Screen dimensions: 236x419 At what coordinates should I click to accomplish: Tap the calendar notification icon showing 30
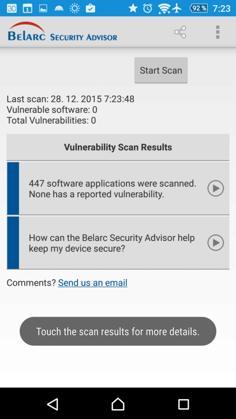[x=11, y=8]
